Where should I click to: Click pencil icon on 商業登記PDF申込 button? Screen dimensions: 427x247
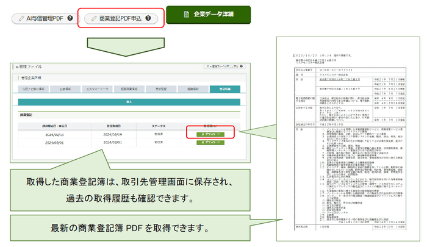coord(93,18)
